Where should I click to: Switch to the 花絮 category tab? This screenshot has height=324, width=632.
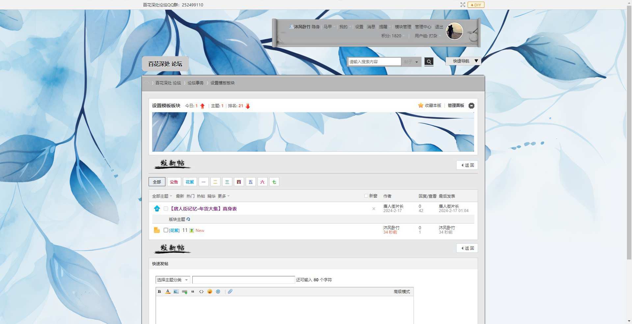[190, 182]
